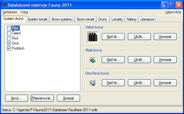Check the Řád checkbox
The width and height of the screenshot is (184, 114).
(x=9, y=28)
